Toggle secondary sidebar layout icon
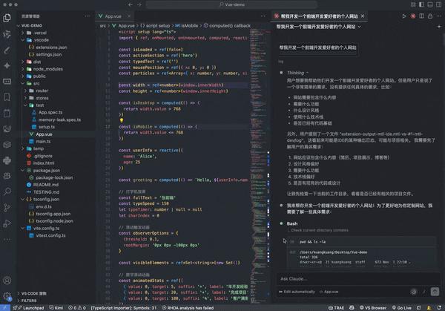The height and width of the screenshot is (311, 445). (x=439, y=4)
